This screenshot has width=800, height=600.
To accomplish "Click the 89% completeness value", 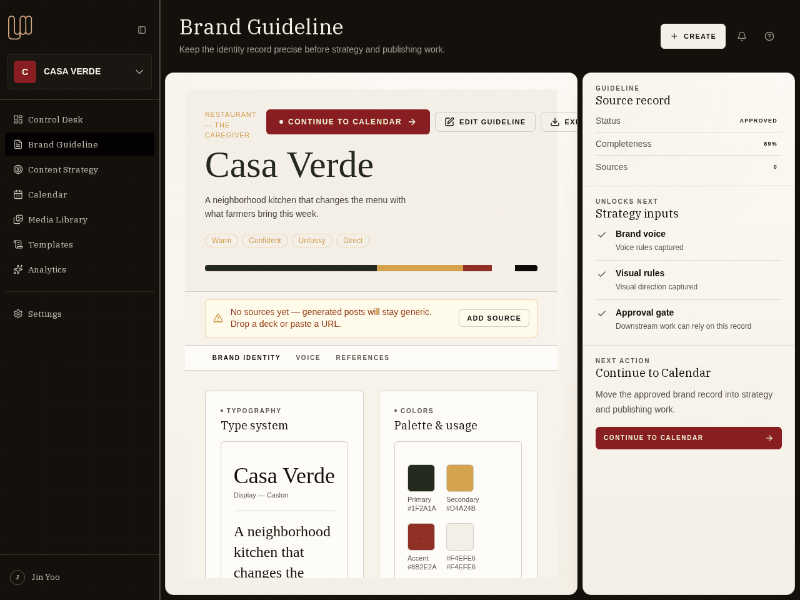I will tap(770, 144).
